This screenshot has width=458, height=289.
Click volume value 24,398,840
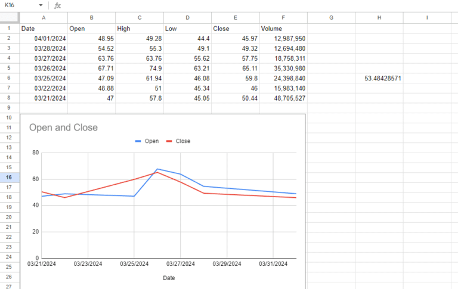283,78
